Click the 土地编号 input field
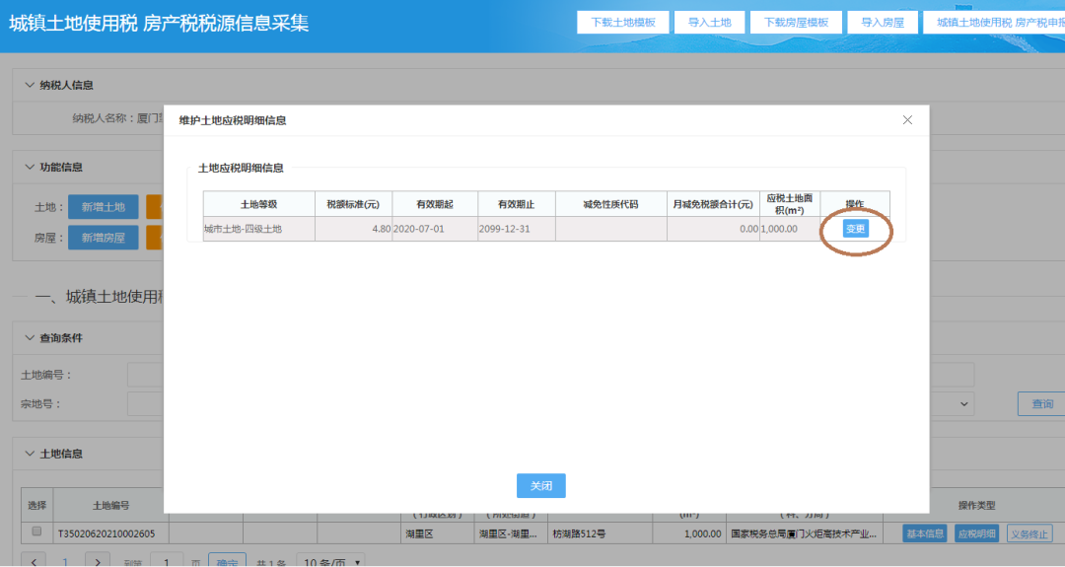This screenshot has height=567, width=1065. pos(145,375)
